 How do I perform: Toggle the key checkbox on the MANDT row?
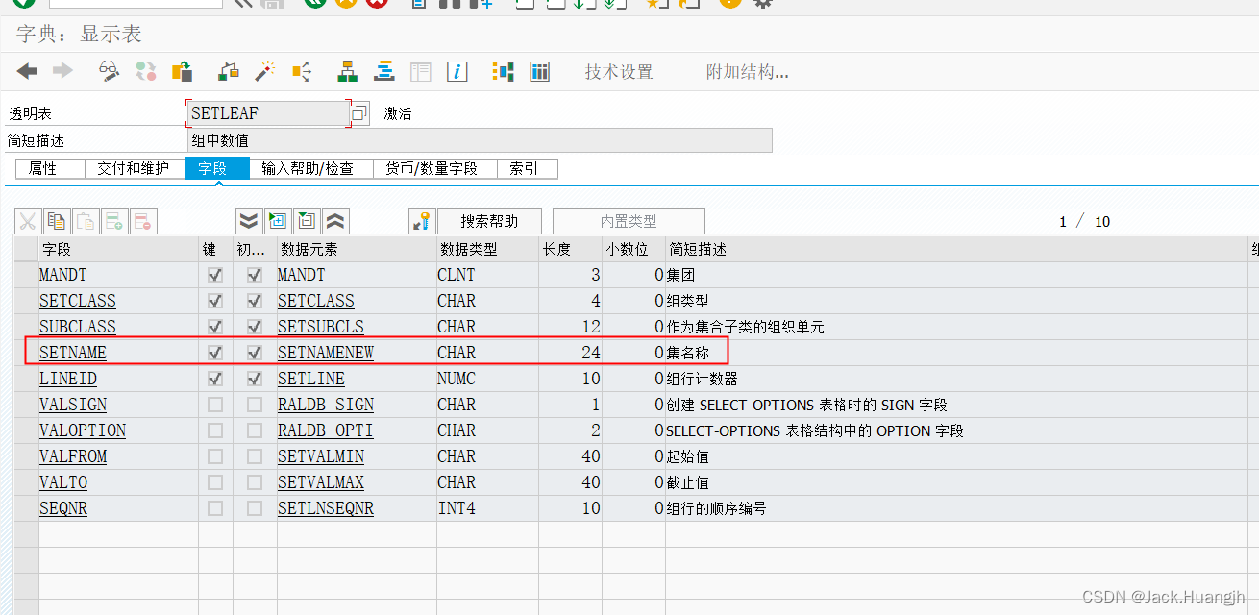215,274
